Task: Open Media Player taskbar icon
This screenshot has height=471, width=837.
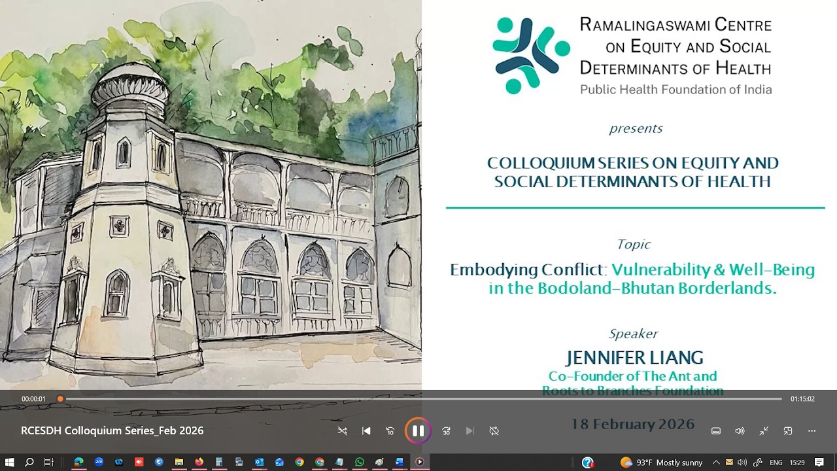Action: click(x=419, y=462)
